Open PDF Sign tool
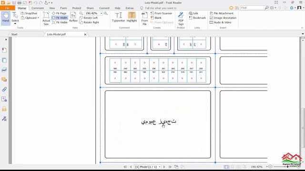Image resolution: width=305 pixels, height=171 pixels. [x=181, y=19]
